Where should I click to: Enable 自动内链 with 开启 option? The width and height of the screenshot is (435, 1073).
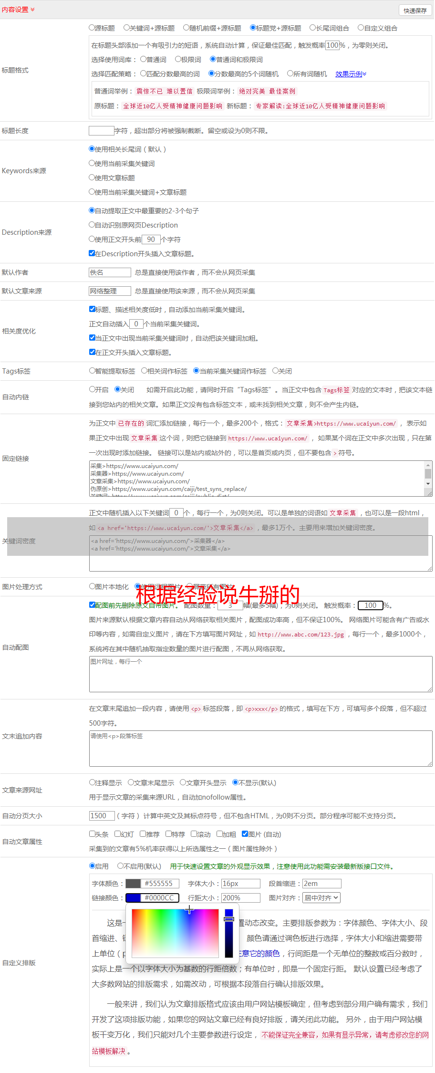click(93, 389)
